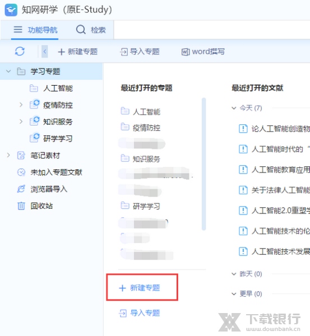Click 导入专题 below the recent topics list

tap(140, 313)
